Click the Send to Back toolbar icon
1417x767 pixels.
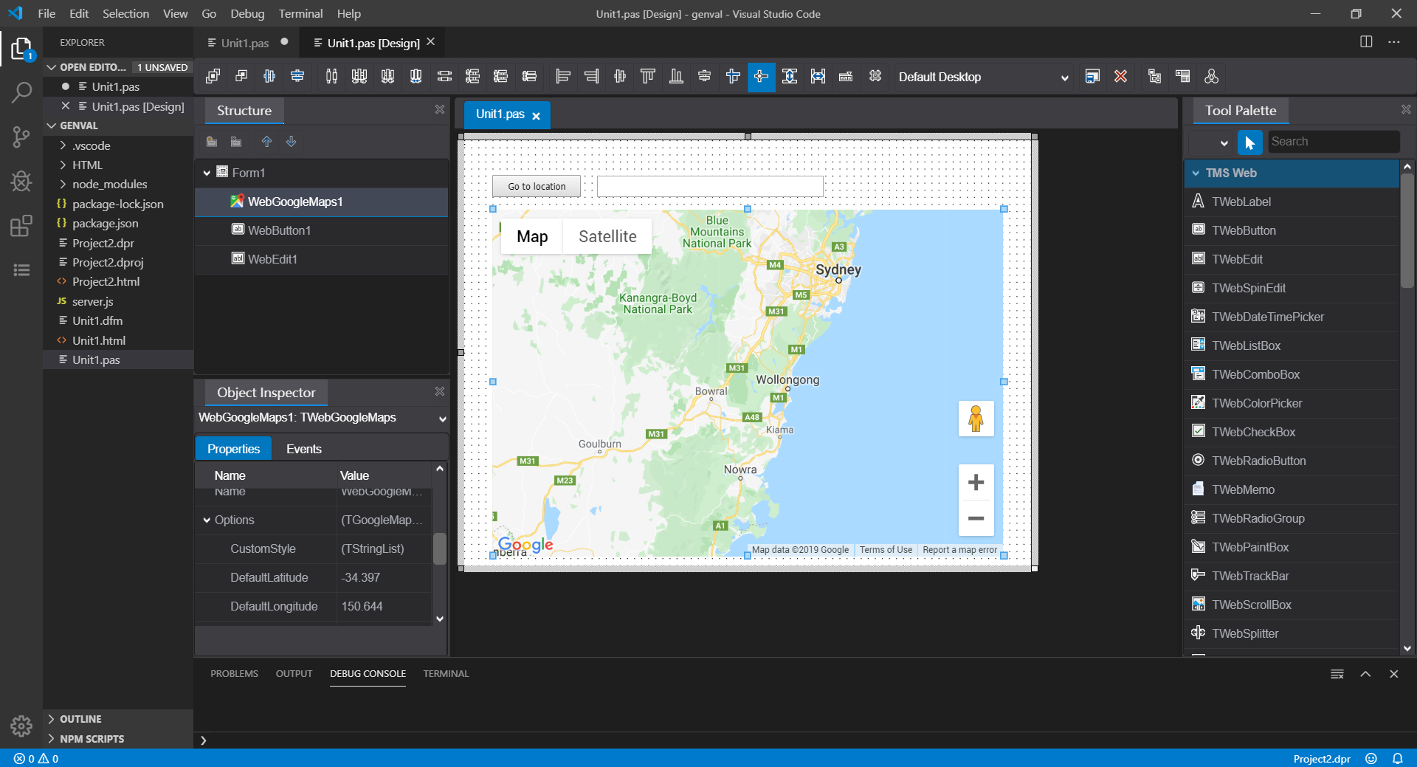point(241,76)
